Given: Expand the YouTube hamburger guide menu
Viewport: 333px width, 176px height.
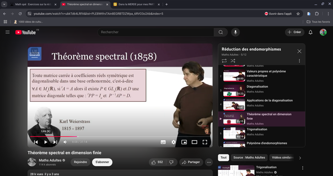Looking at the screenshot, I should click(x=8, y=32).
